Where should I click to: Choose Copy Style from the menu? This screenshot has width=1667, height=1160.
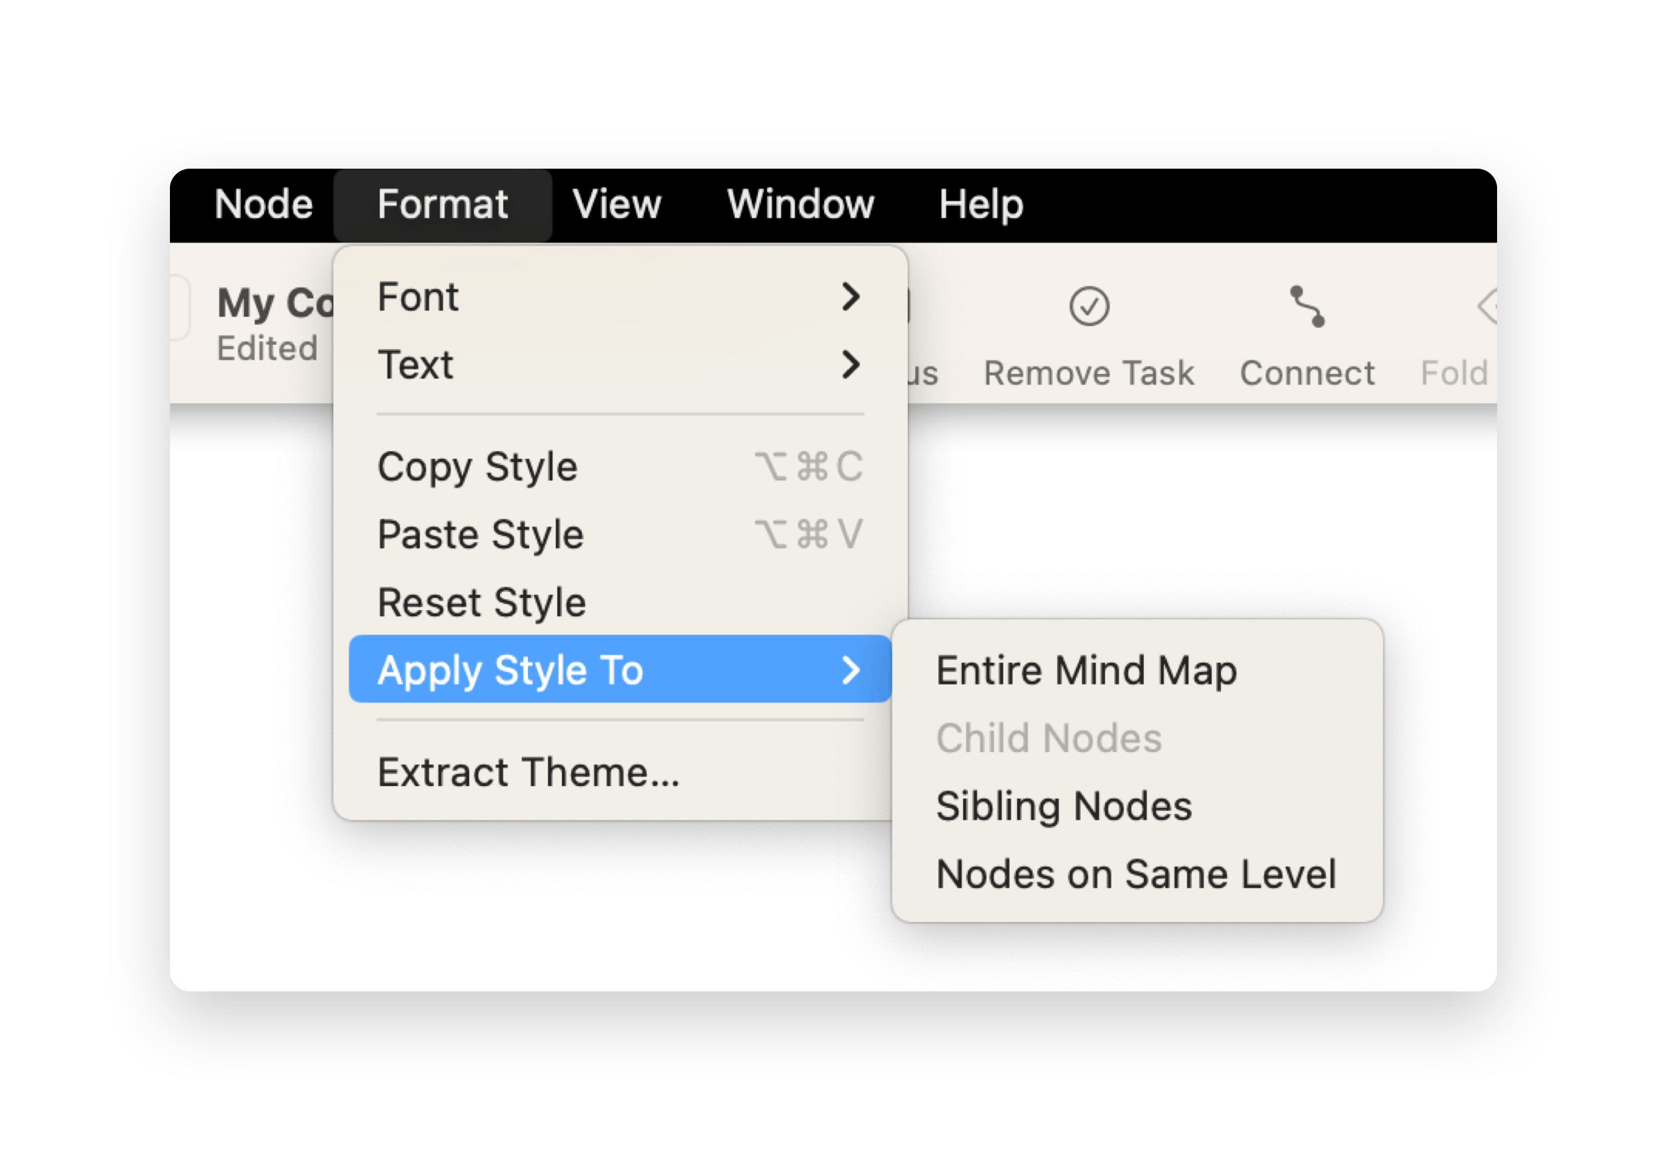477,466
